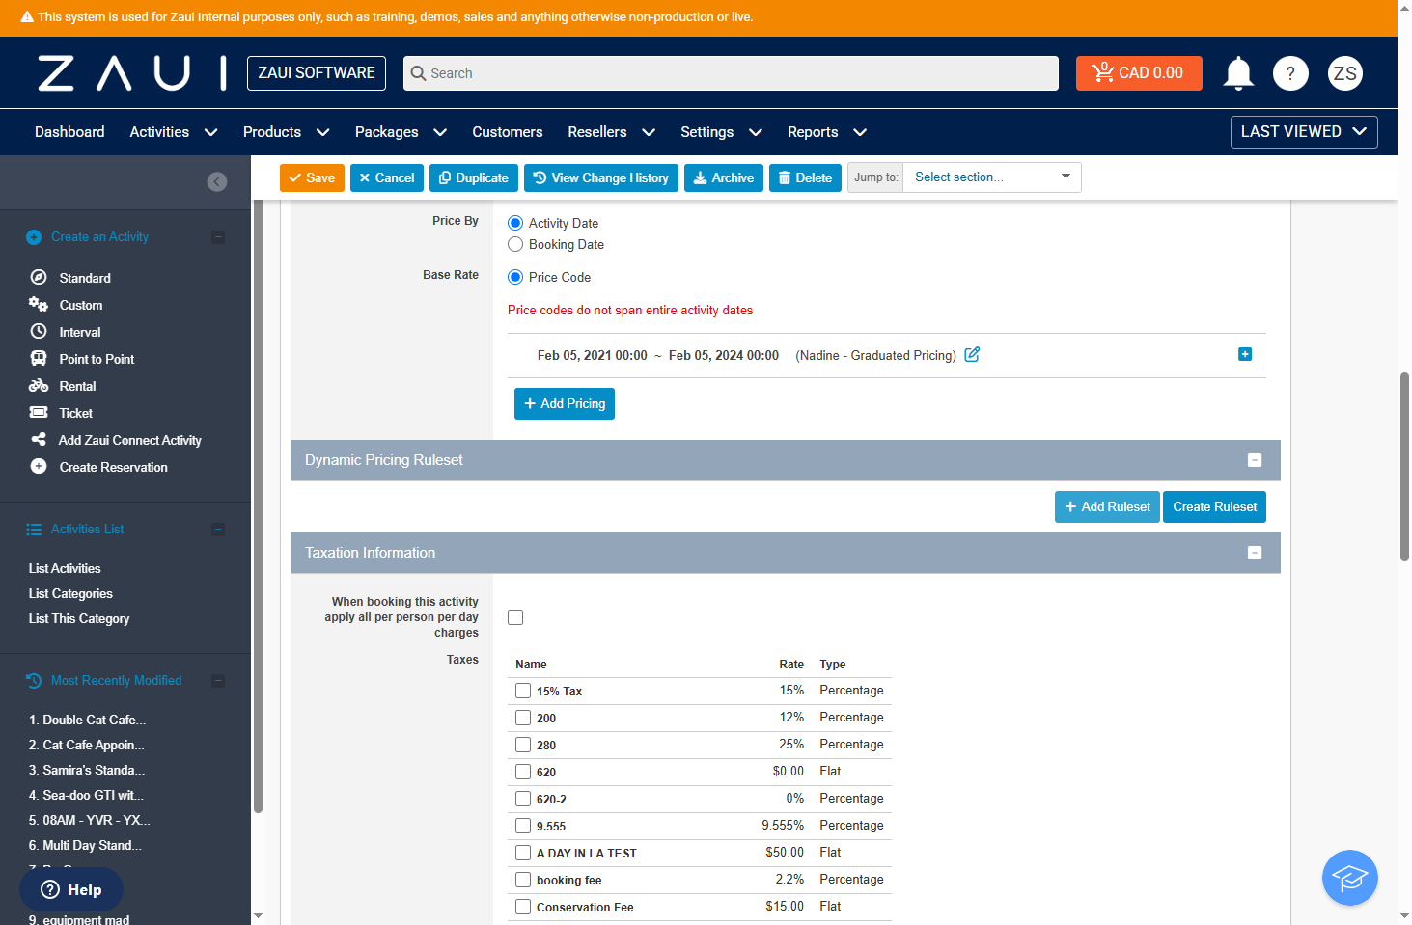Viewport: 1412px width, 925px height.
Task: Open the Jump to section dropdown
Action: (x=992, y=177)
